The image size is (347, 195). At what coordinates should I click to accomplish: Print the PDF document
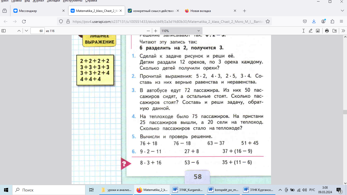pyautogui.click(x=327, y=31)
